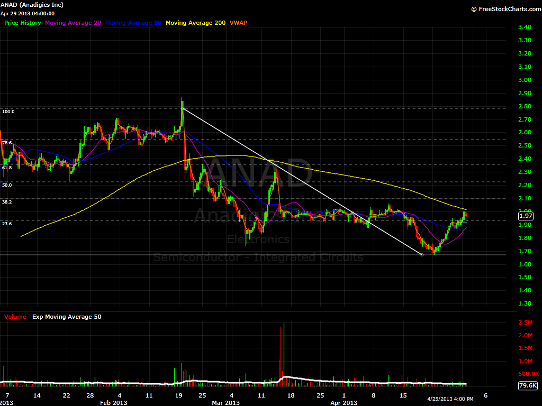
Task: Click the Apr 2013 month label
Action: point(344,403)
